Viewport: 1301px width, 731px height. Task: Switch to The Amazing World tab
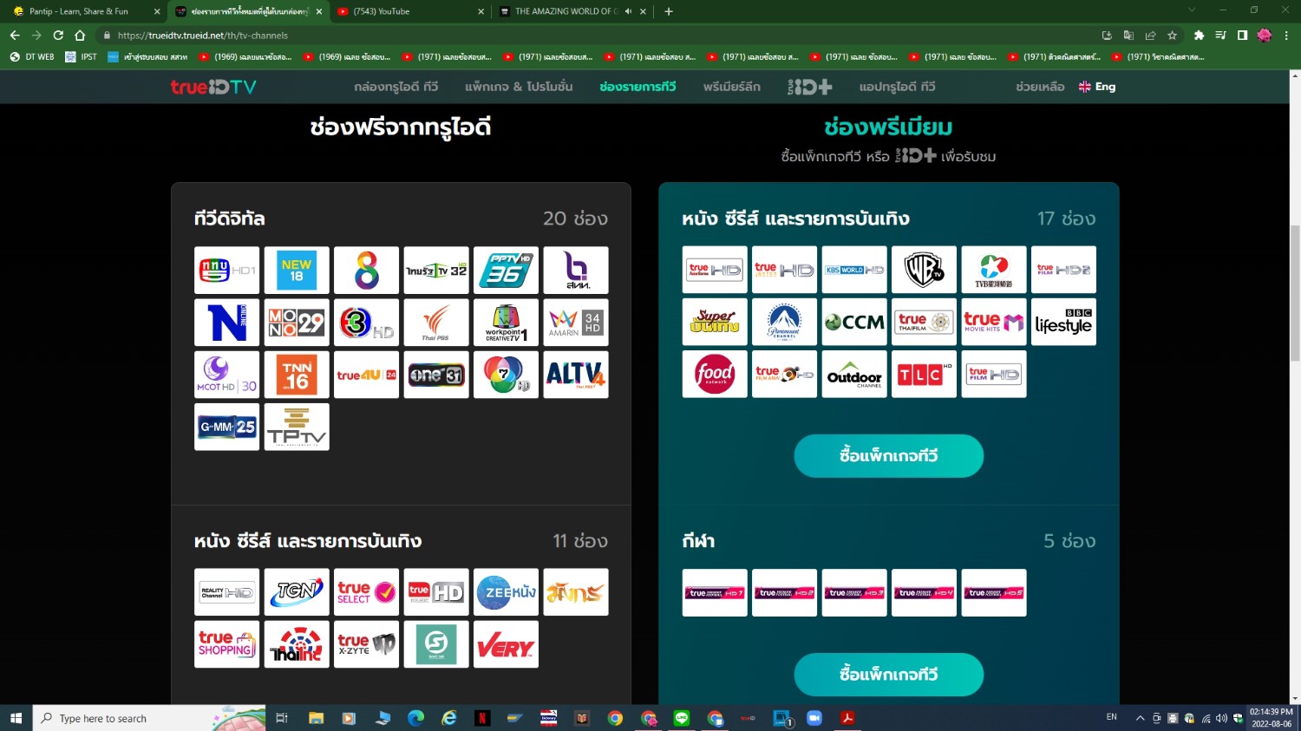pyautogui.click(x=571, y=11)
